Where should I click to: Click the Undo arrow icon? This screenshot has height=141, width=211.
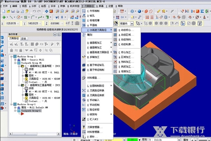coord(34,11)
